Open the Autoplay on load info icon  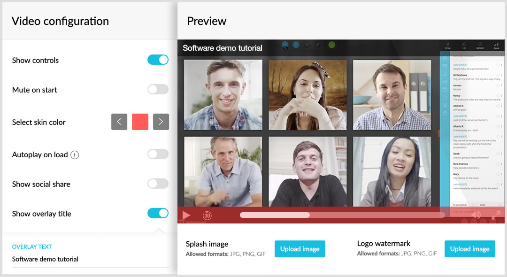[75, 155]
